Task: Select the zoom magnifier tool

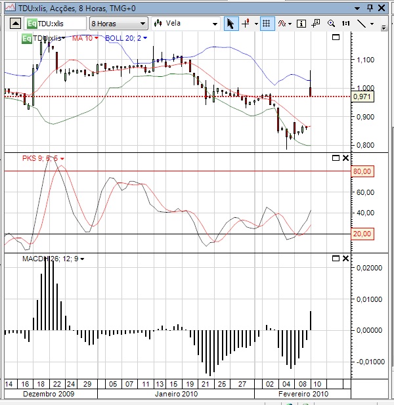Action: pos(331,24)
